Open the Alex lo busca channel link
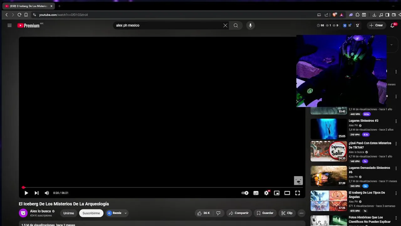 pos(40,211)
